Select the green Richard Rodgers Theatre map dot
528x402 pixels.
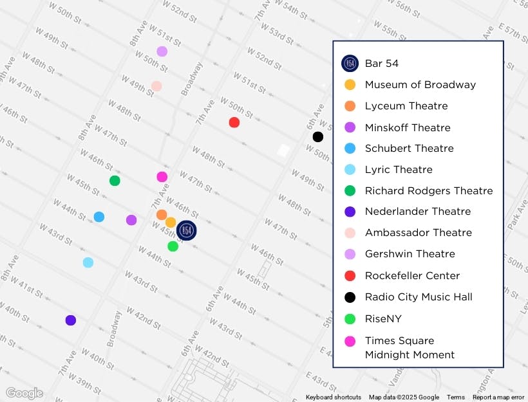115,181
